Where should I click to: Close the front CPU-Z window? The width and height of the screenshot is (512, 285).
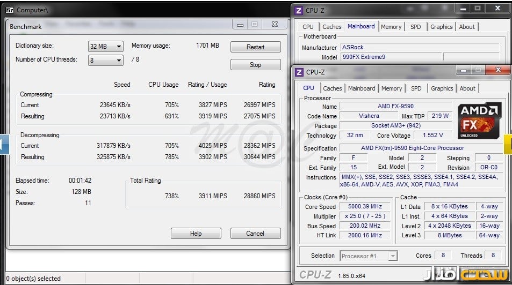[498, 70]
